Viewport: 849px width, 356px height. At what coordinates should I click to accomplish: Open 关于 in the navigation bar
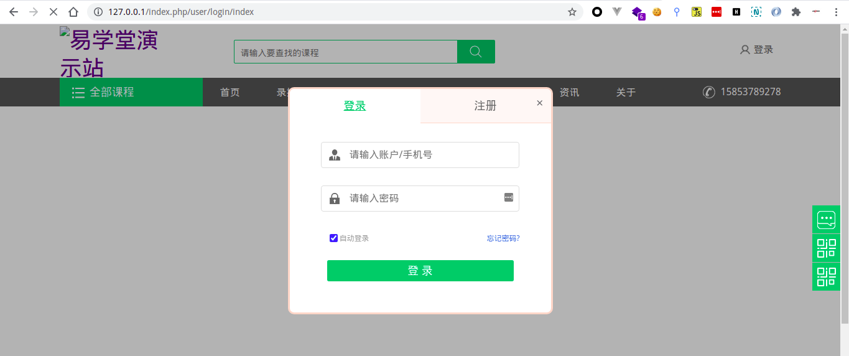click(x=626, y=92)
